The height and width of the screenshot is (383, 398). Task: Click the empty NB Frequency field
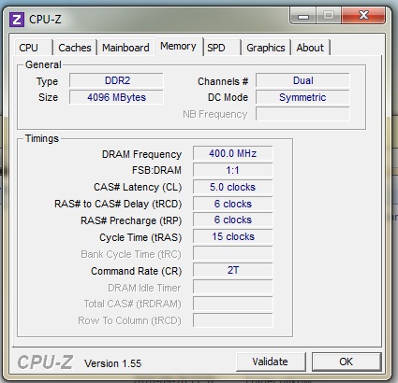point(302,114)
